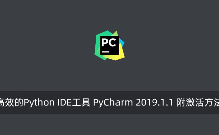Click the light green tip atop logo
This screenshot has height=135, width=219.
click(x=115, y=34)
